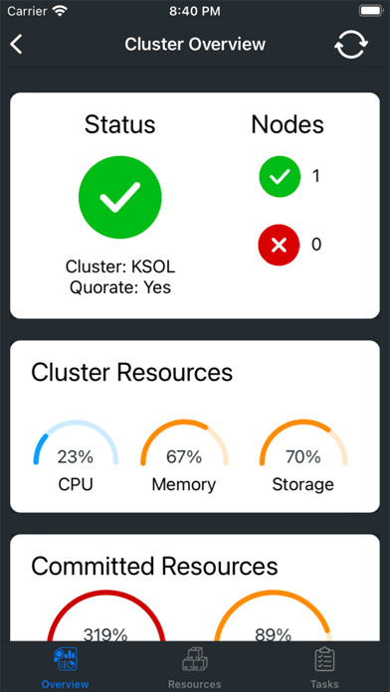Select the 70% Storage gauge
The width and height of the screenshot is (390, 692).
tap(303, 455)
